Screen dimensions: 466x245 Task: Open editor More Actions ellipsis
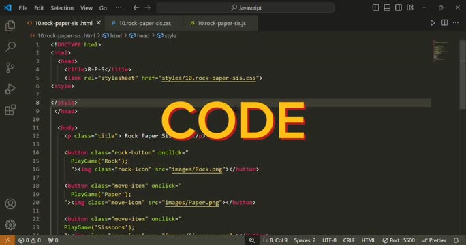click(456, 23)
